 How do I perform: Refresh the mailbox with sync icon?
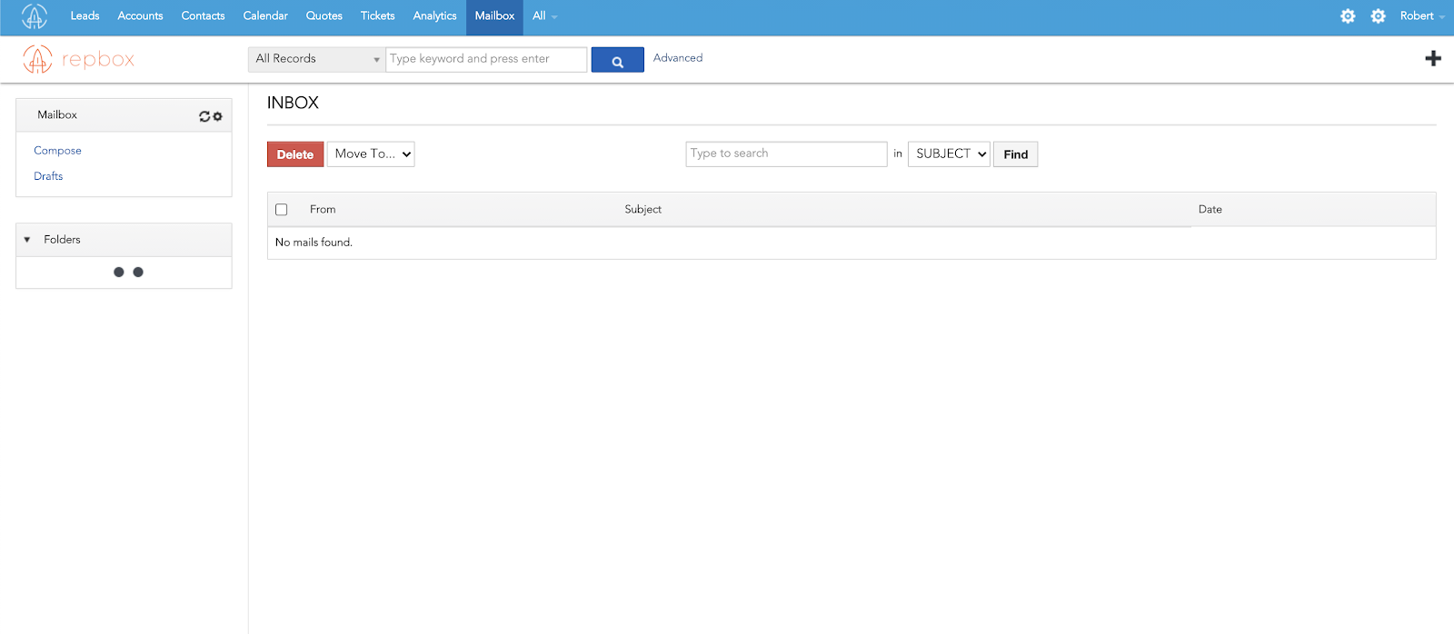coord(204,116)
